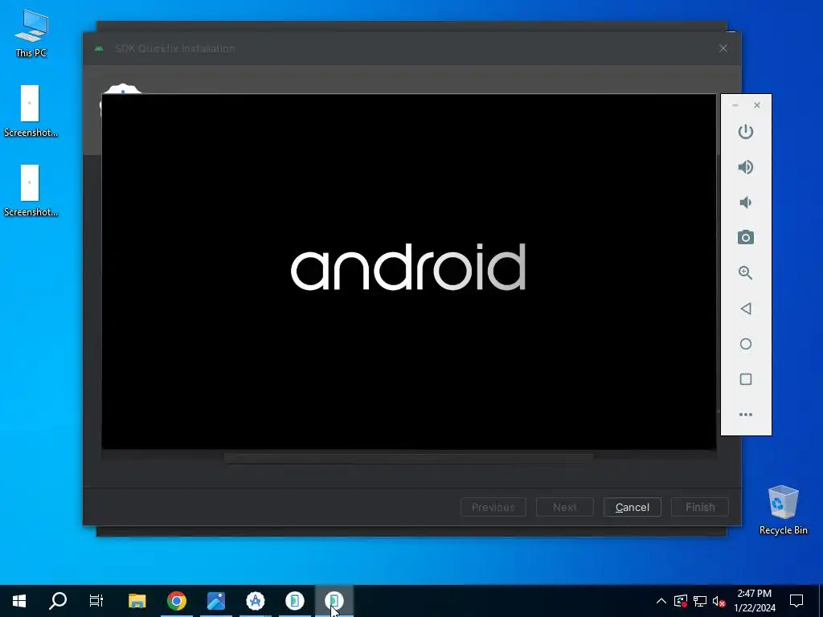Open the taskbar search magnifier
Viewport: 823px width, 617px height.
(58, 601)
